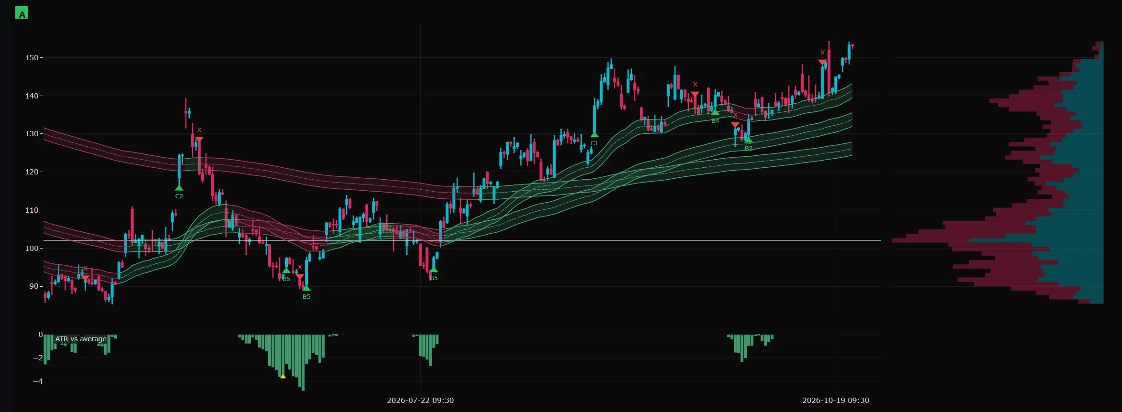Click the yellow triangle on ATR histogram
Viewport: 1122px width, 412px height.
click(x=283, y=377)
